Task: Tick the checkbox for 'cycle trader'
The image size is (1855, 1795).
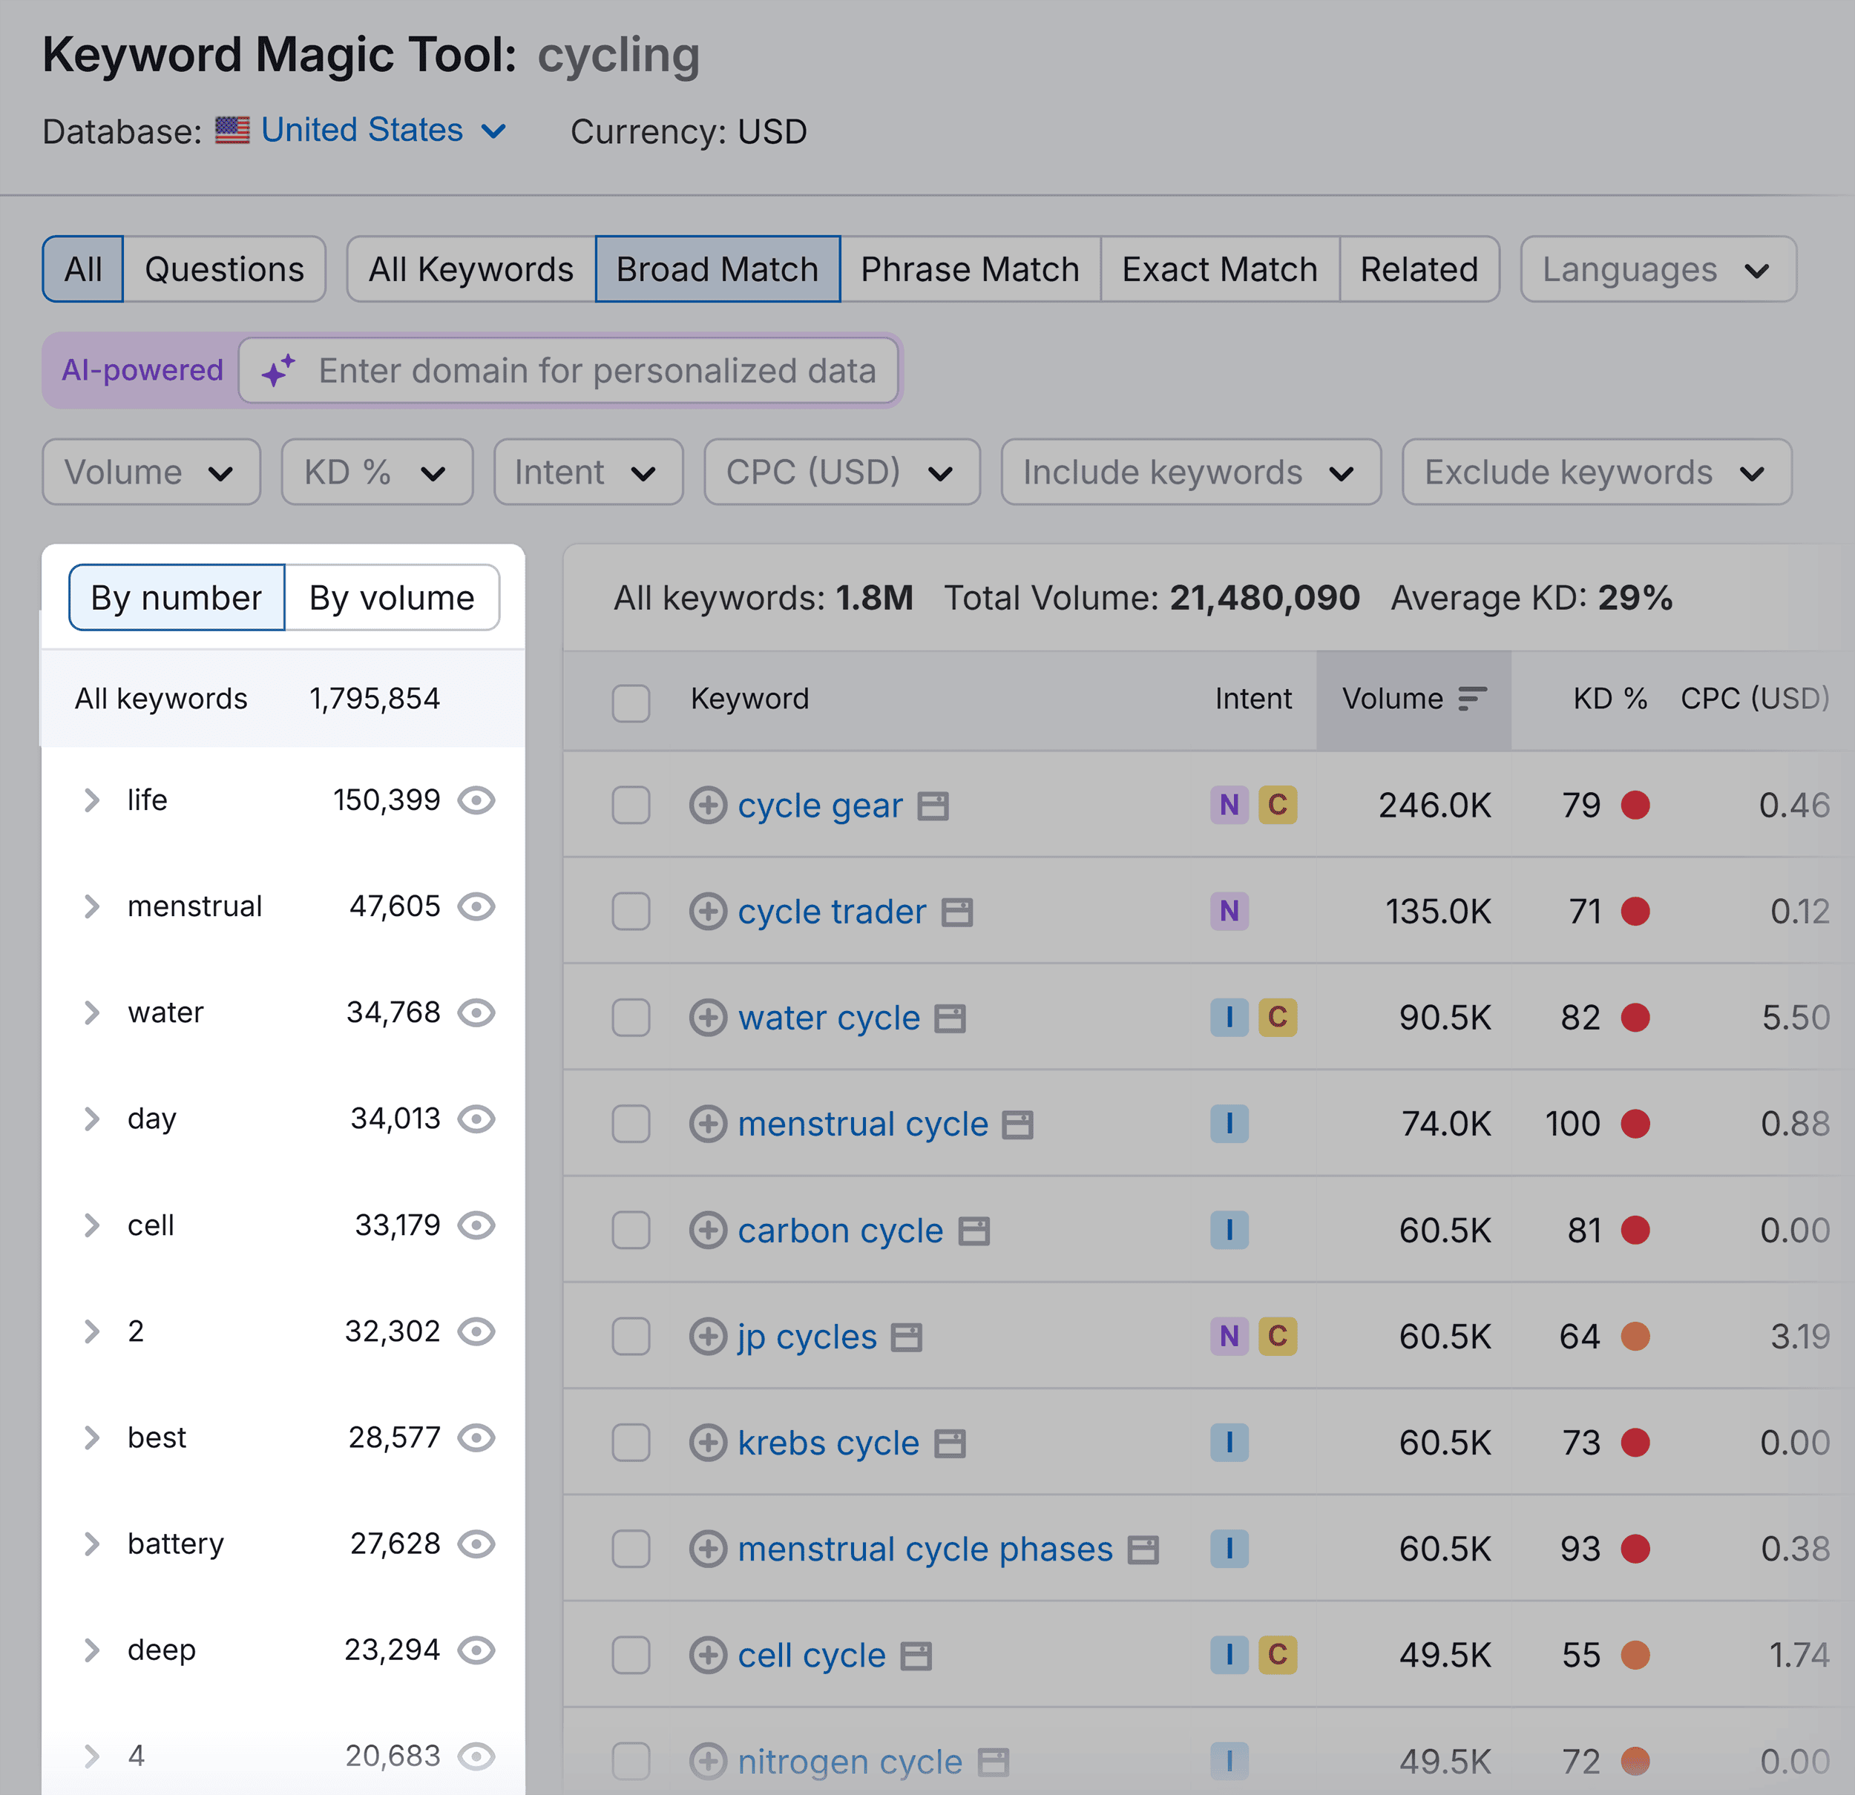Action: coord(631,911)
